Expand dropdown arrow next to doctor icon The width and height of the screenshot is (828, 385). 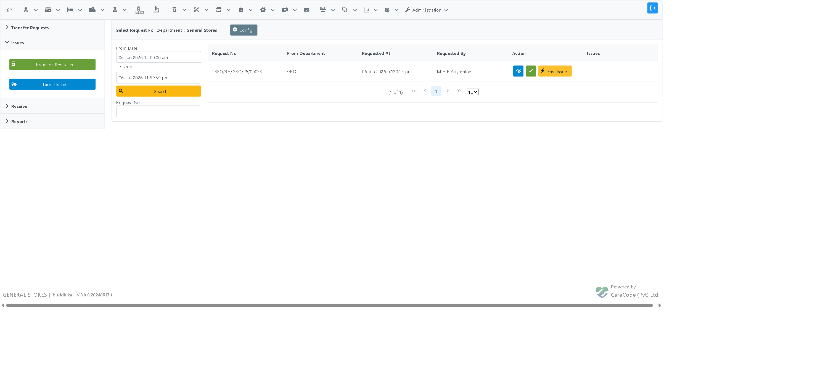click(36, 10)
